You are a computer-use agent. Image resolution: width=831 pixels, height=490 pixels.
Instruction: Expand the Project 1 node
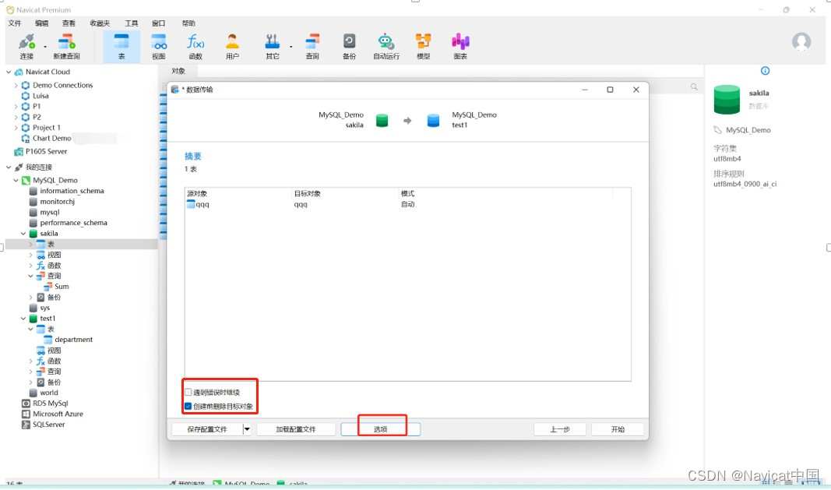[16, 127]
